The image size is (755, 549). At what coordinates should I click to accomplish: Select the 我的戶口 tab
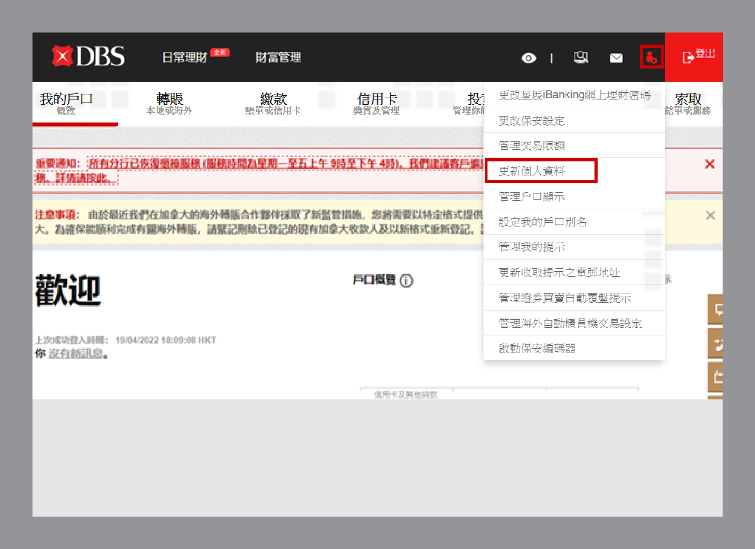pyautogui.click(x=66, y=104)
